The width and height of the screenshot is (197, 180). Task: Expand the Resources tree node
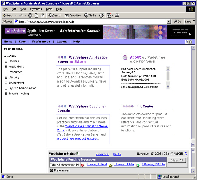pyautogui.click(x=6, y=72)
